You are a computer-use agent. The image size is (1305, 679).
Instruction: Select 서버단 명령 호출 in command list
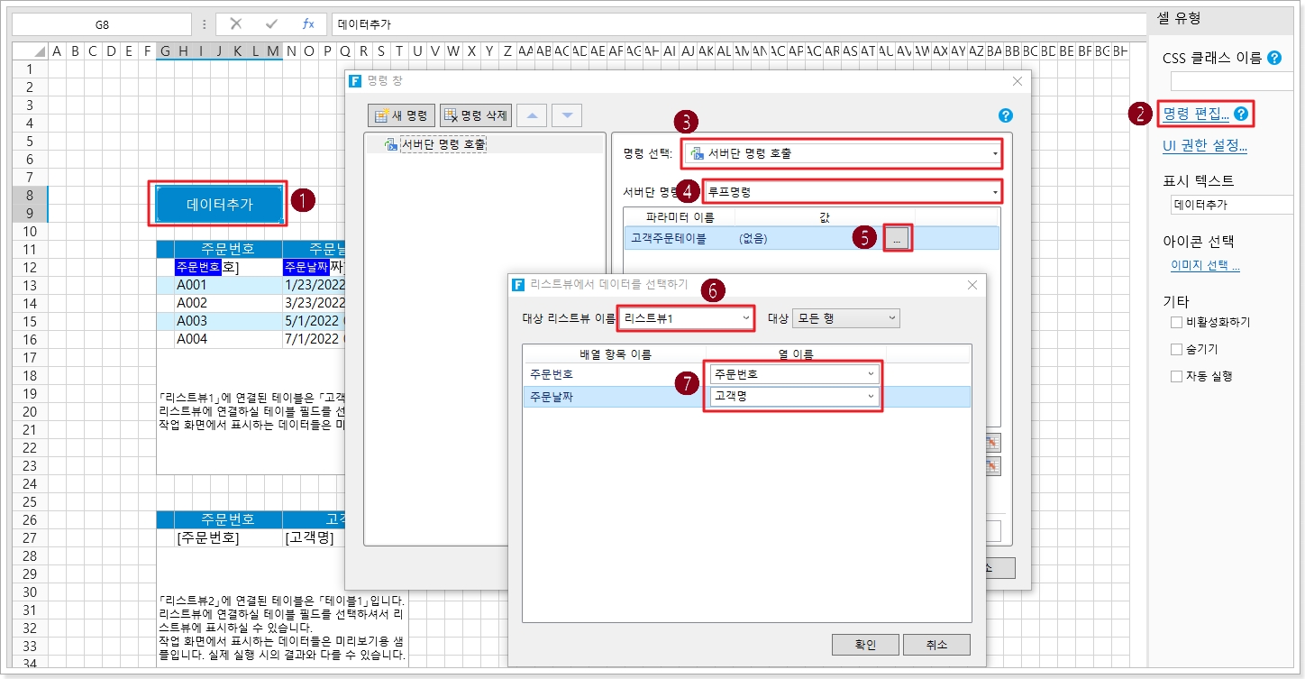442,144
